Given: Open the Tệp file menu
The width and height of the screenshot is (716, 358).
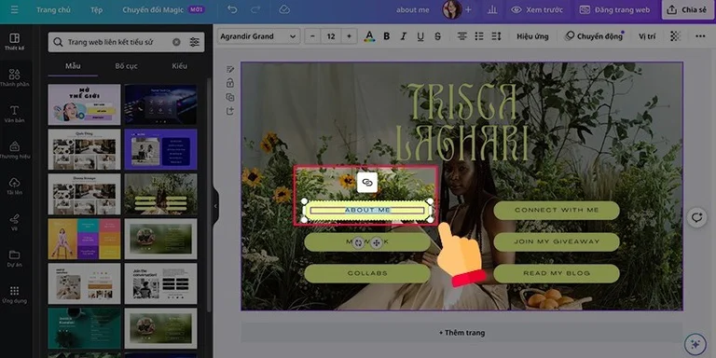Looking at the screenshot, I should click(x=96, y=9).
